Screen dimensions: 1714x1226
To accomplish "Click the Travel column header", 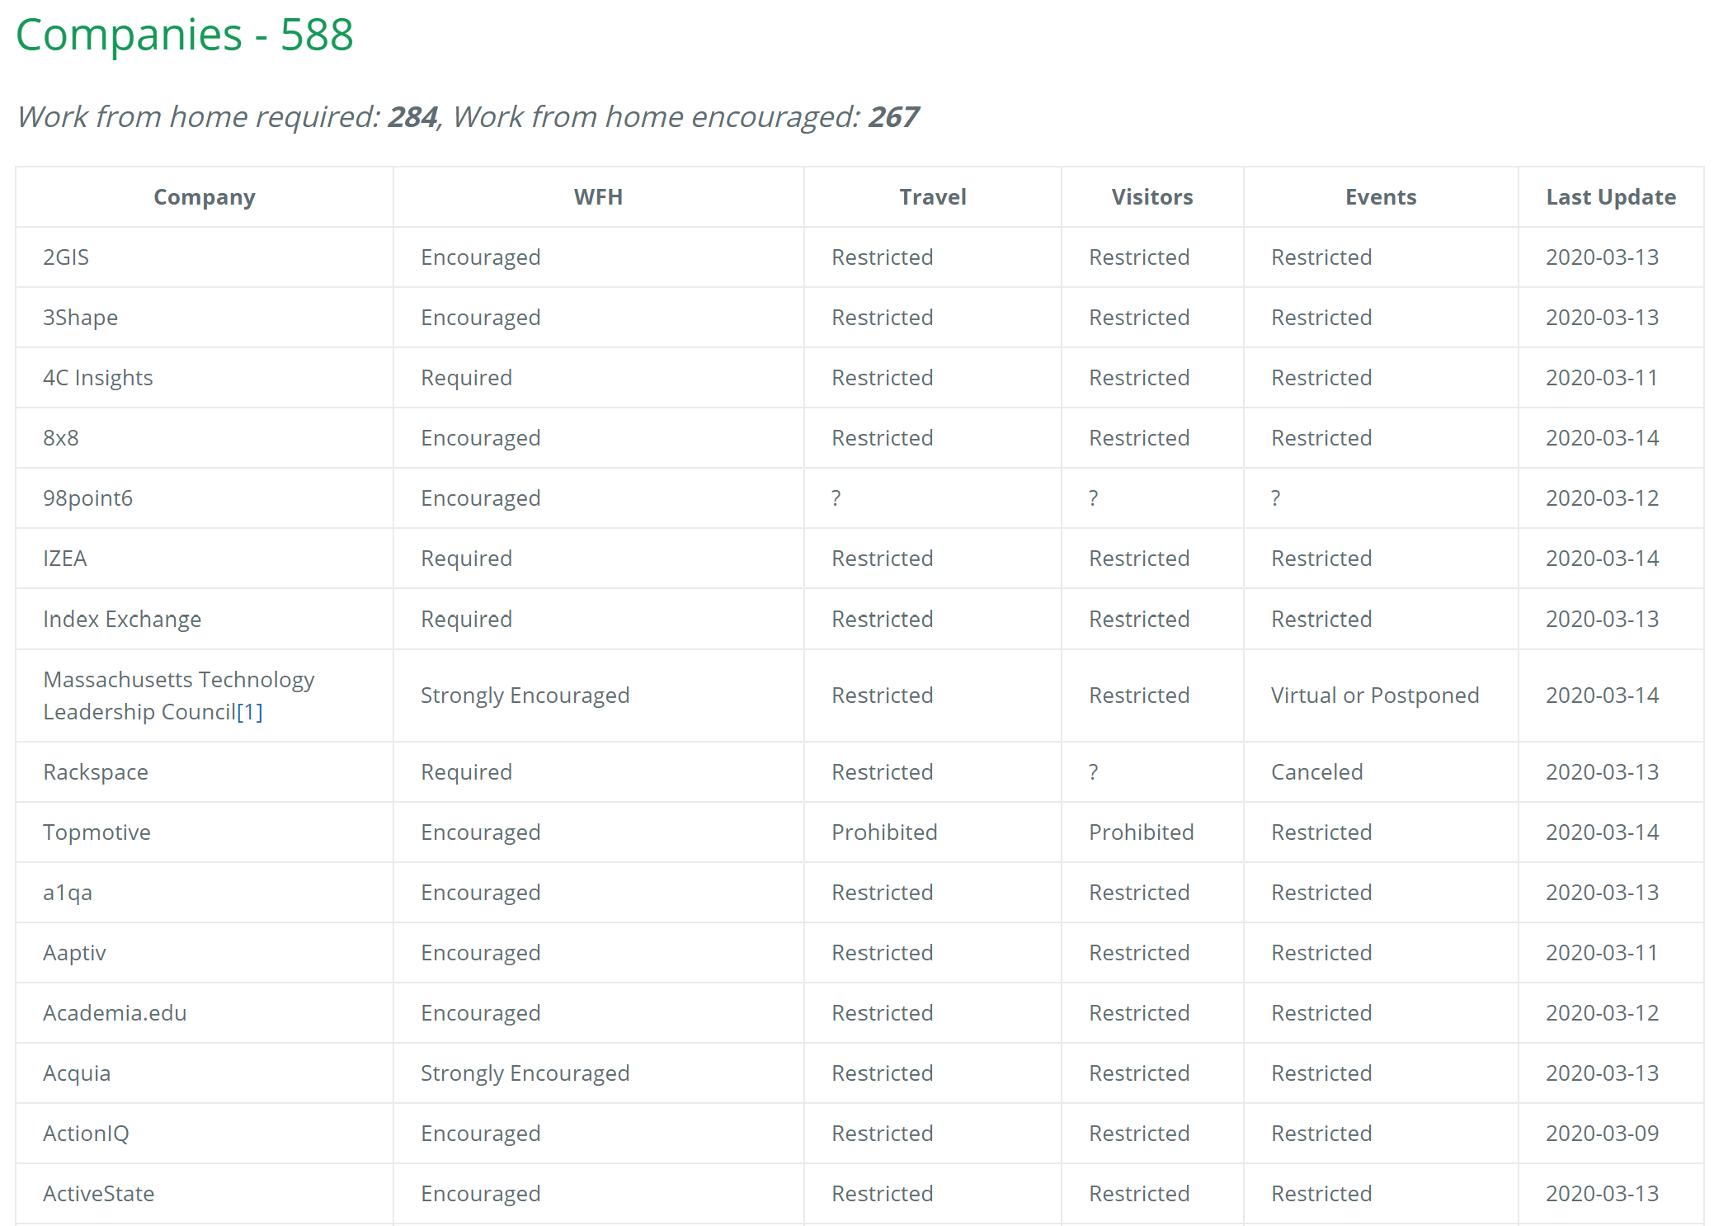I will coord(932,197).
